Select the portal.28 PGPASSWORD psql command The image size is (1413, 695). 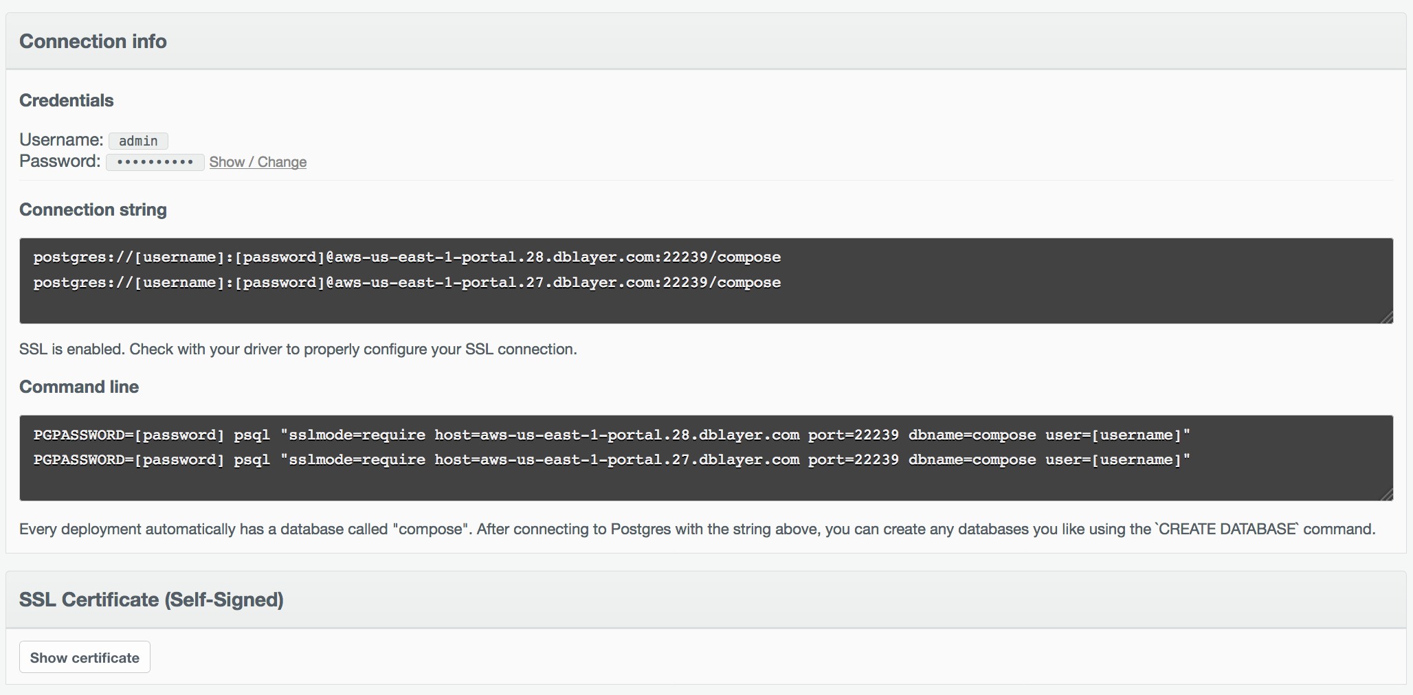(x=612, y=435)
